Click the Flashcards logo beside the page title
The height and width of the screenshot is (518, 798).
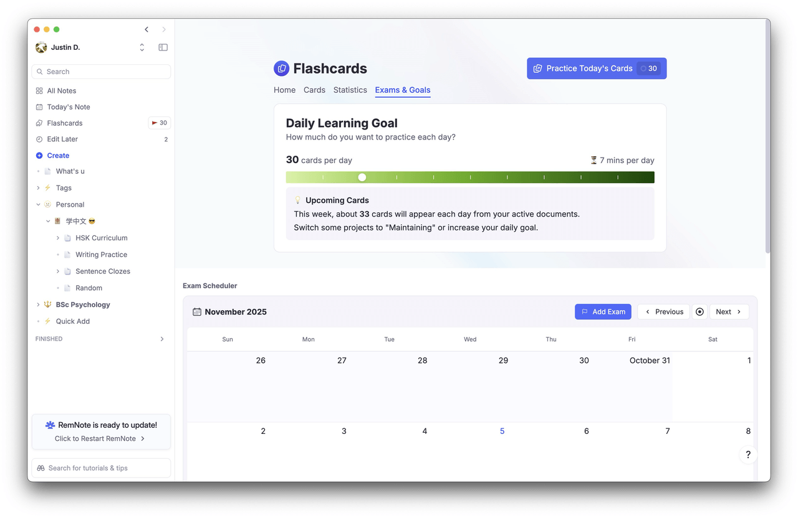(281, 68)
